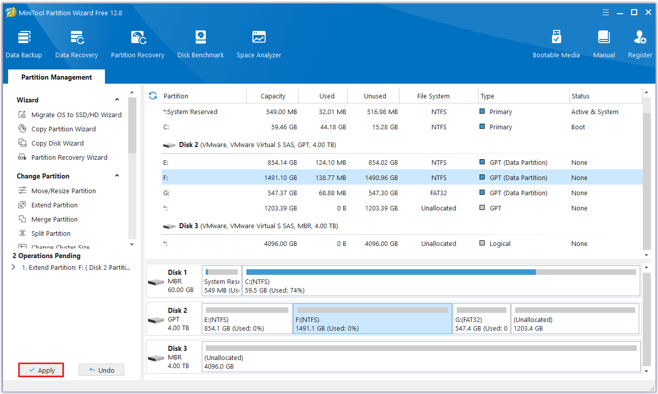Click the C:(NTFS) block in the disk map
Image resolution: width=658 pixels, height=394 pixels.
tap(441, 281)
